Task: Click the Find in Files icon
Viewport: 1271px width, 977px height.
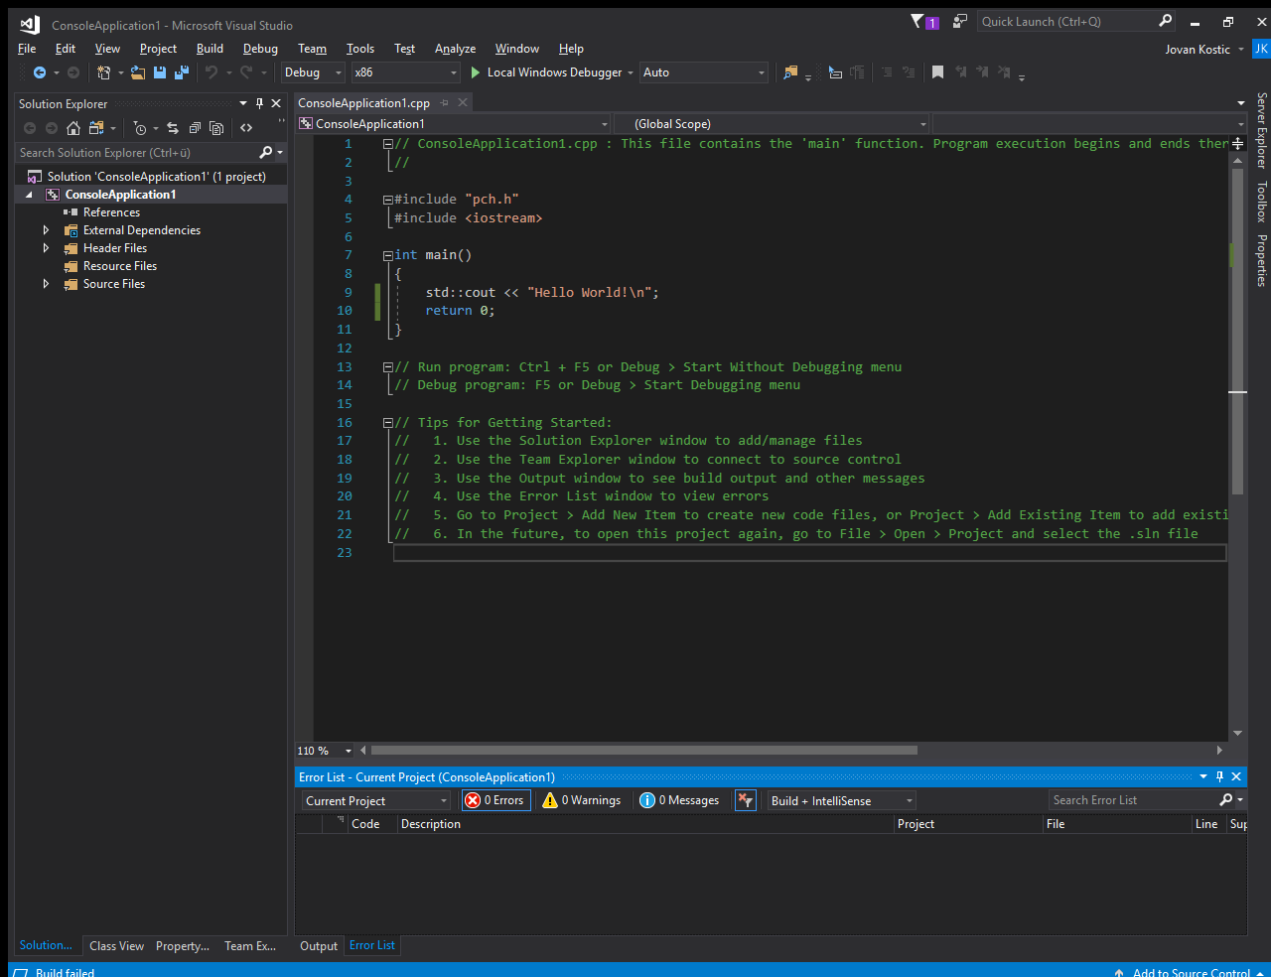Action: pyautogui.click(x=790, y=72)
